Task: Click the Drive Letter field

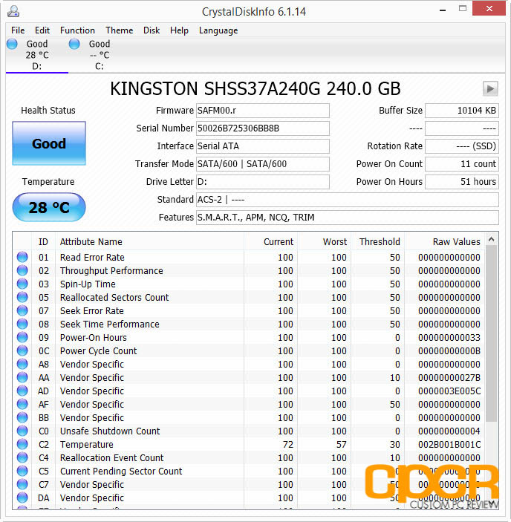Action: pos(263,182)
